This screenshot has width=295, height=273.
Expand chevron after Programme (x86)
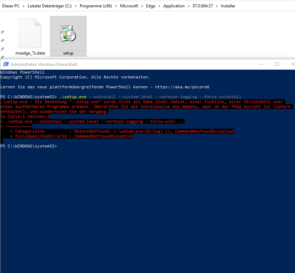(x=116, y=6)
